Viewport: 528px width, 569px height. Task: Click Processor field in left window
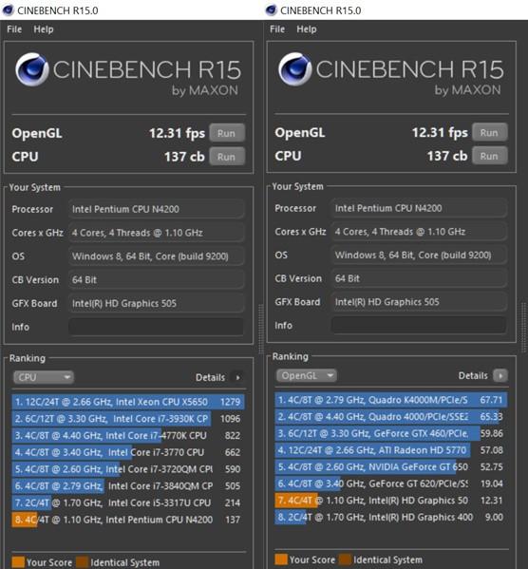click(156, 209)
